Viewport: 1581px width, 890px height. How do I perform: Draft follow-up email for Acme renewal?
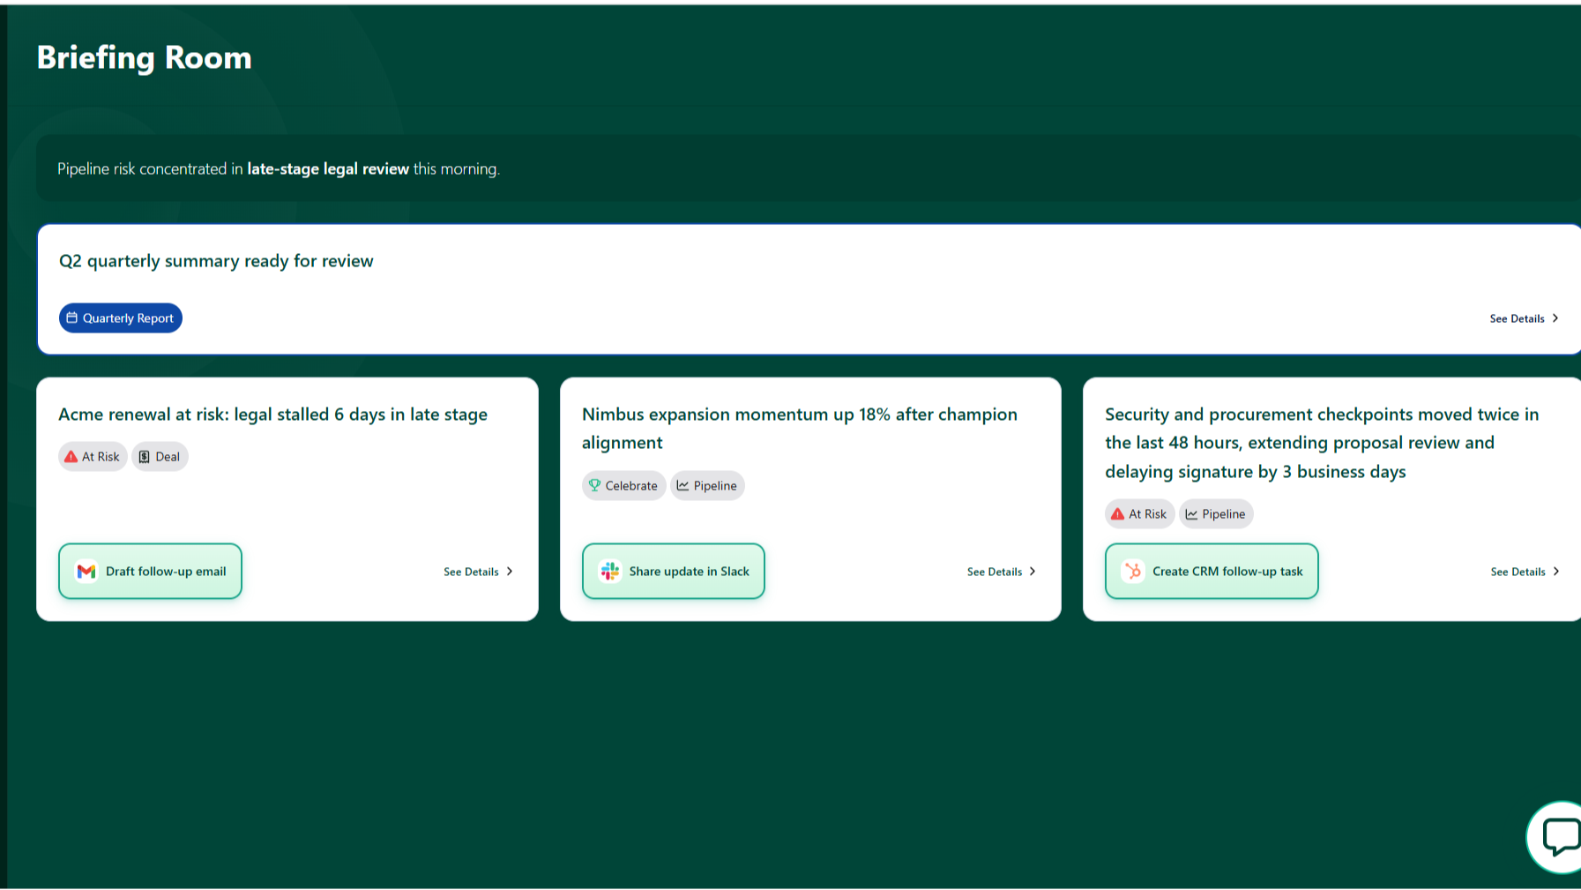tap(150, 572)
